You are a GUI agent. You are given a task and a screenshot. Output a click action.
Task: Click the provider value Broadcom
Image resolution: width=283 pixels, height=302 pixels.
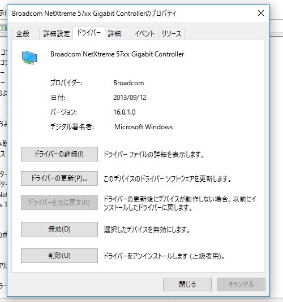click(x=128, y=83)
